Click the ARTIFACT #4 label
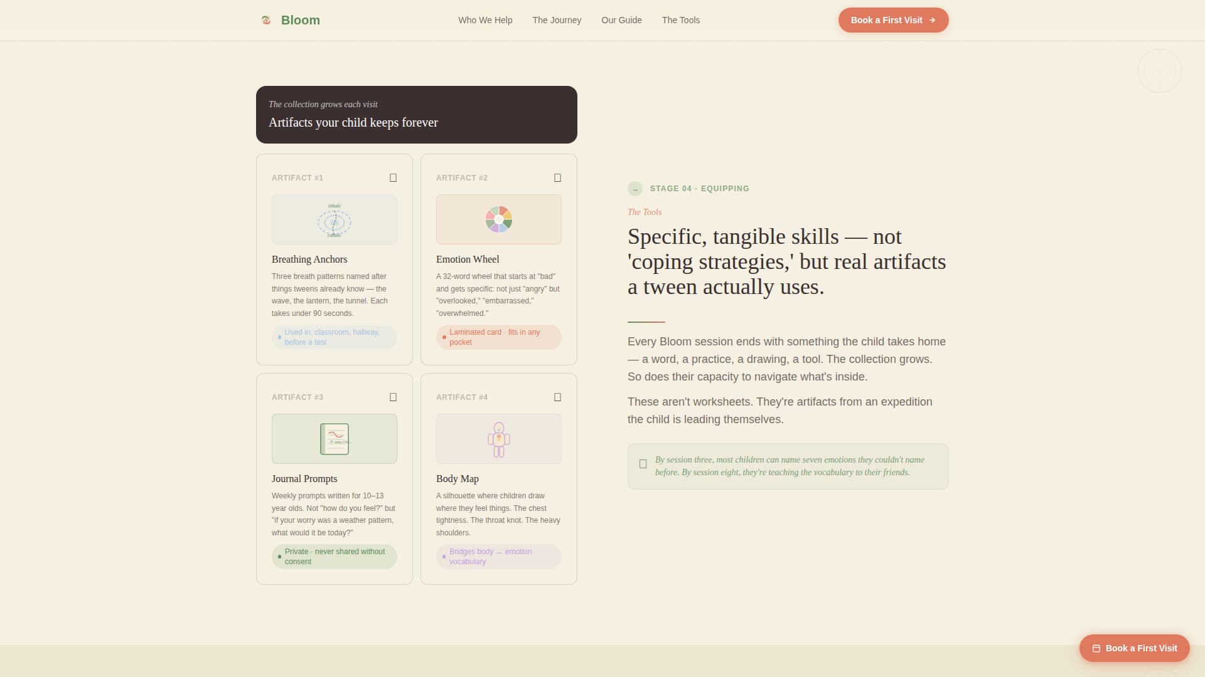This screenshot has height=677, width=1205. pyautogui.click(x=462, y=397)
